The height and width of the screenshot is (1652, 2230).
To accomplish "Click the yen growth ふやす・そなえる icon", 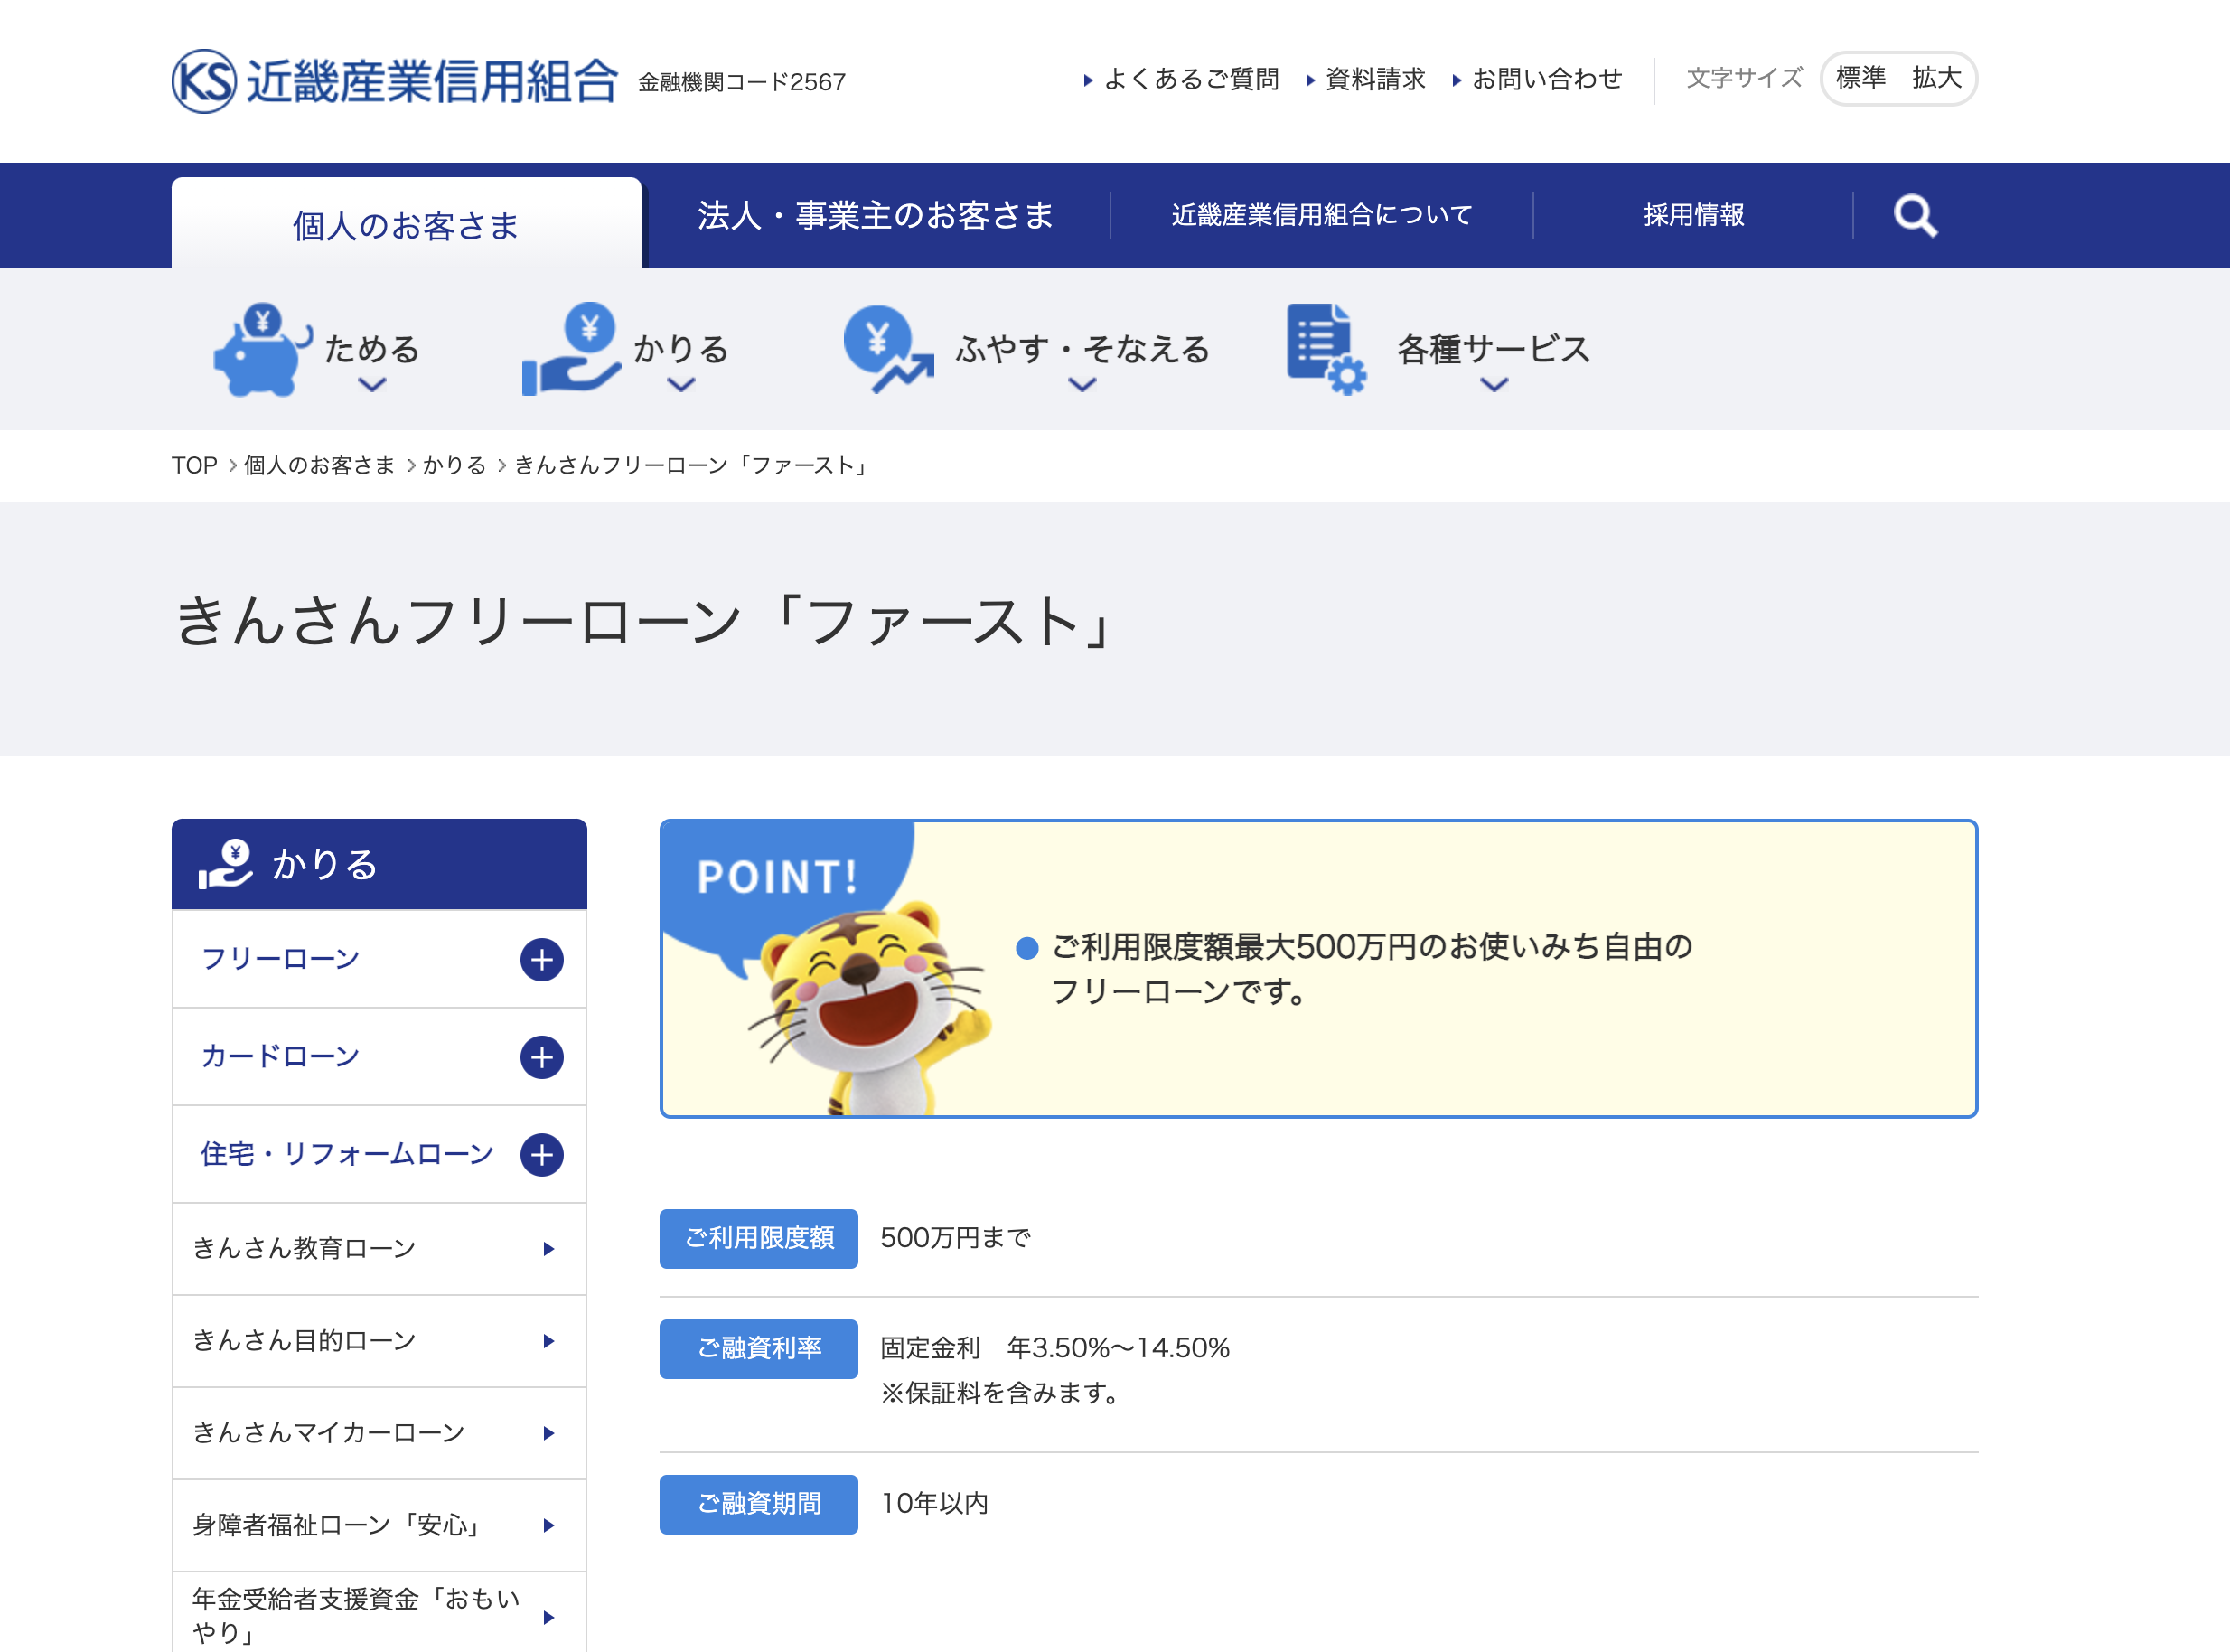I will [888, 349].
